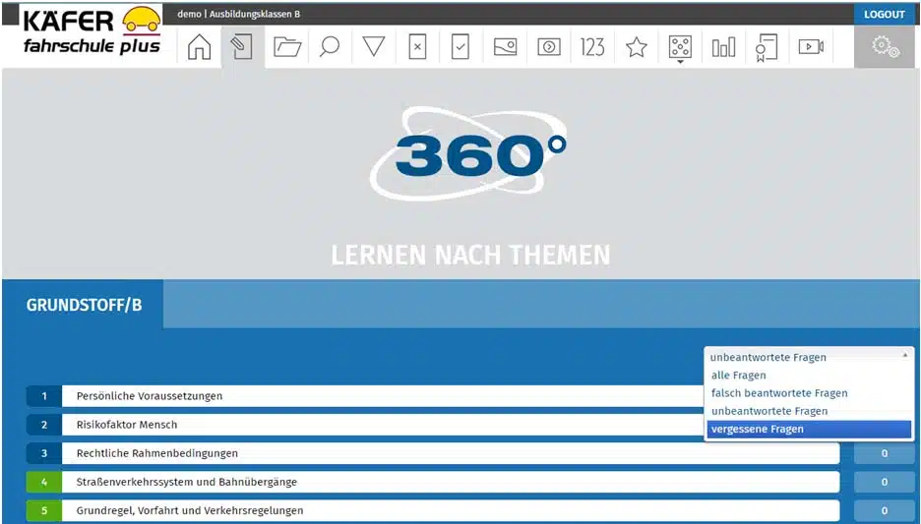The height and width of the screenshot is (524, 921).
Task: Select 'vergessene Fragen' in the list
Action: 757,430
